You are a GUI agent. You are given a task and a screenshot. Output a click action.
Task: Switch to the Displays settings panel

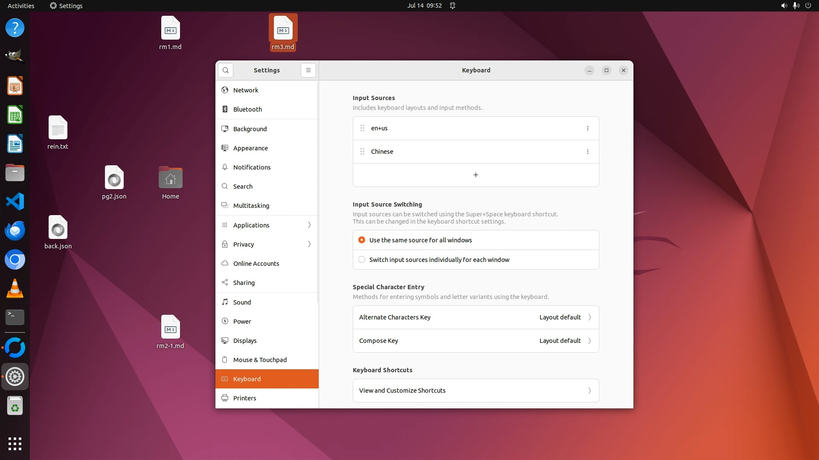pos(245,341)
